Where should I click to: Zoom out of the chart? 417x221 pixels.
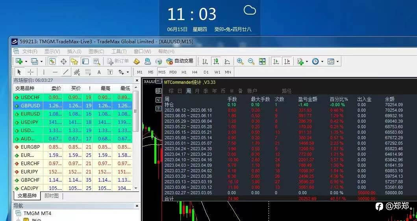(x=251, y=61)
